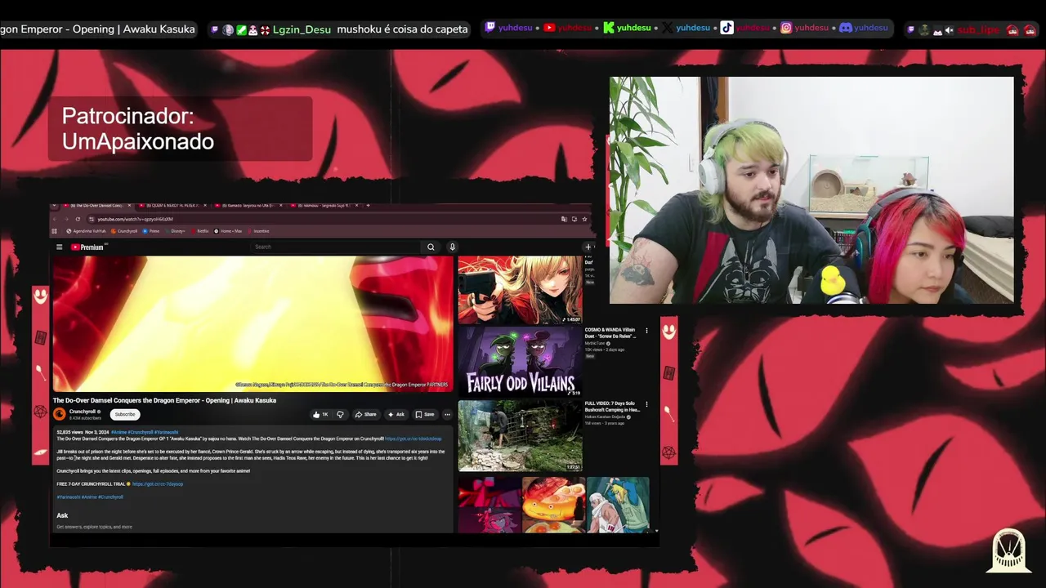Open options menu for 7 Days Solo Bushcraft video

tap(646, 403)
